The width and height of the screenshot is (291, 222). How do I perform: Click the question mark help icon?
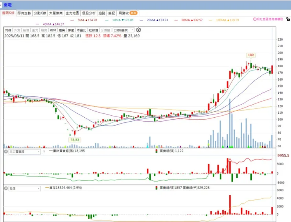pyautogui.click(x=44, y=152)
